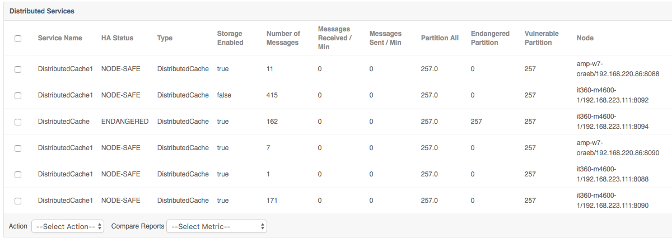Screen dimensions: 672x247
Task: Tick the select-all checkbox in the header row
Action: tap(18, 39)
